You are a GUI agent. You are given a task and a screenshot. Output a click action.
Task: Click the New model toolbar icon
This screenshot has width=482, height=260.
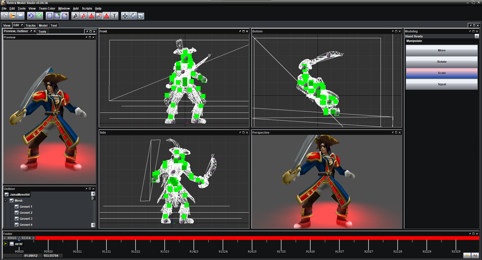pos(5,16)
